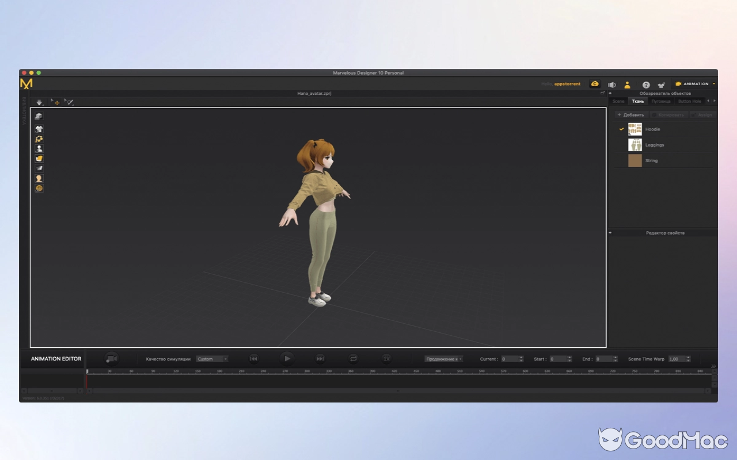Toggle the loop playback control
Viewport: 737px width, 460px height.
pos(353,358)
